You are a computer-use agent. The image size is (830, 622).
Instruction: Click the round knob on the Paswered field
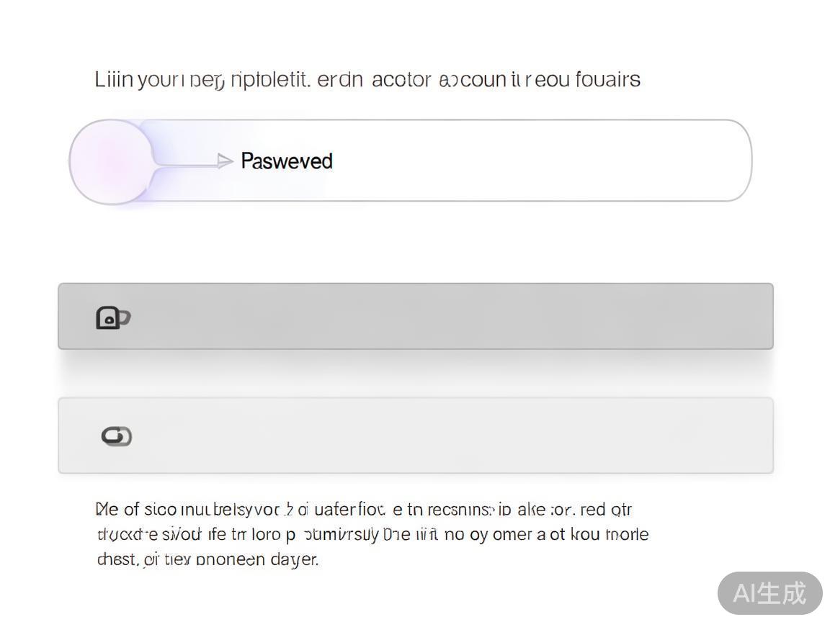tap(111, 161)
